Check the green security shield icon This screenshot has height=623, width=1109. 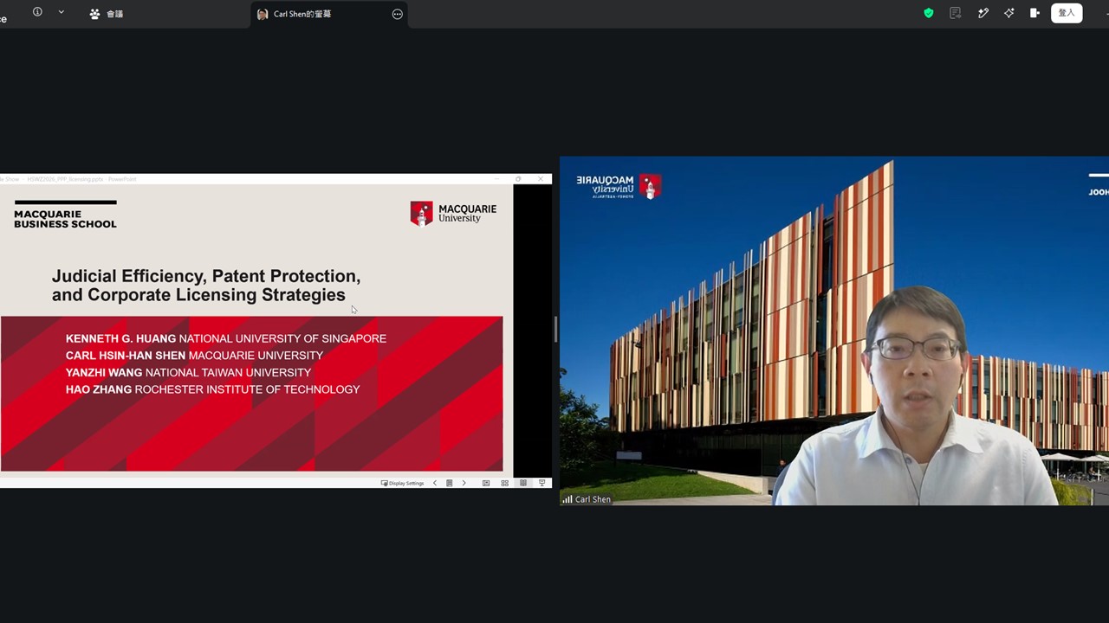point(929,13)
